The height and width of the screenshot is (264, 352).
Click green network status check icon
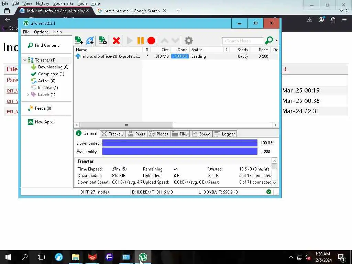[x=269, y=192]
